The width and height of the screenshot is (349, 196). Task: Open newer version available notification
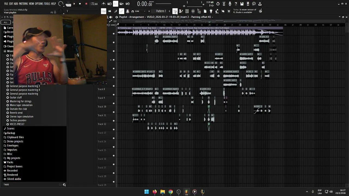(245, 11)
